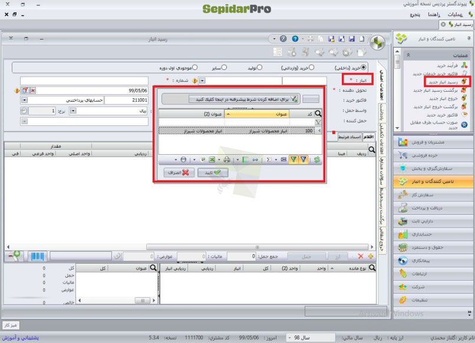Viewport: 475px width, 343px height.
Task: Click the print icon in the receipt window toolbar
Action: point(311,39)
